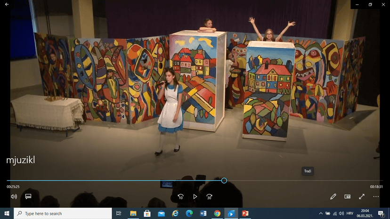
Task: Click the Windows Start button
Action: tap(7, 213)
